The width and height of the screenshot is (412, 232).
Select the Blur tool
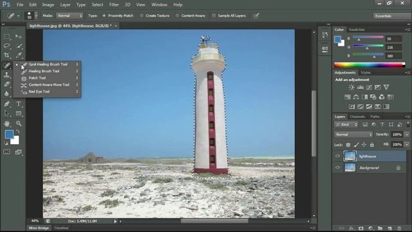tap(7, 93)
